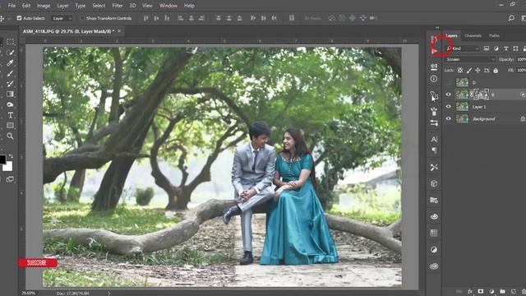Viewport: 526px width, 296px height.
Task: Select the Horizontal Type tool
Action: click(x=10, y=115)
